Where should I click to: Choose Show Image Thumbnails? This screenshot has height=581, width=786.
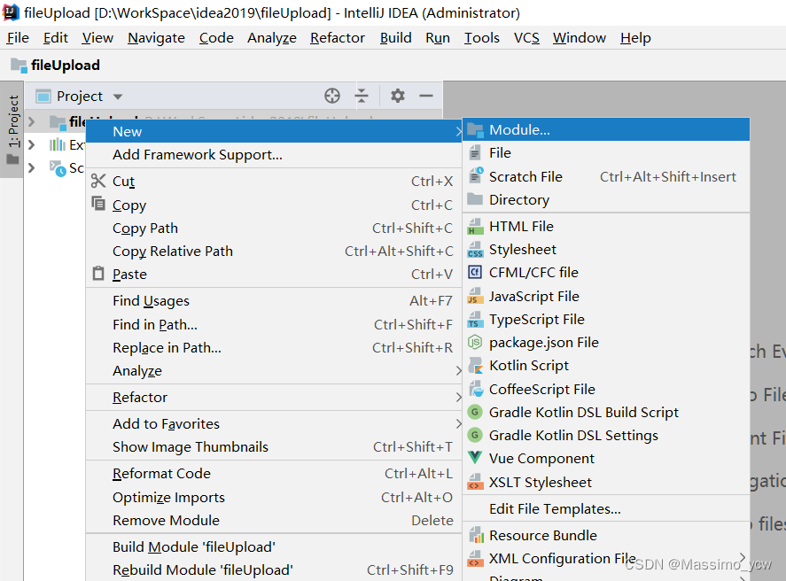point(274,446)
